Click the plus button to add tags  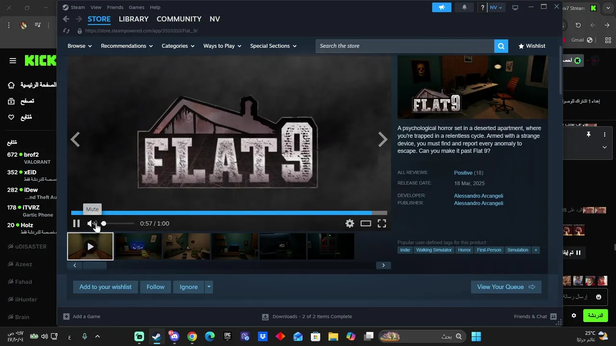[x=535, y=250]
